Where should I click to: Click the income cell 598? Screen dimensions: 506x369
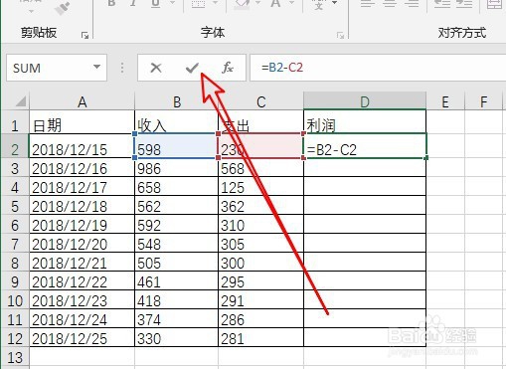click(177, 146)
